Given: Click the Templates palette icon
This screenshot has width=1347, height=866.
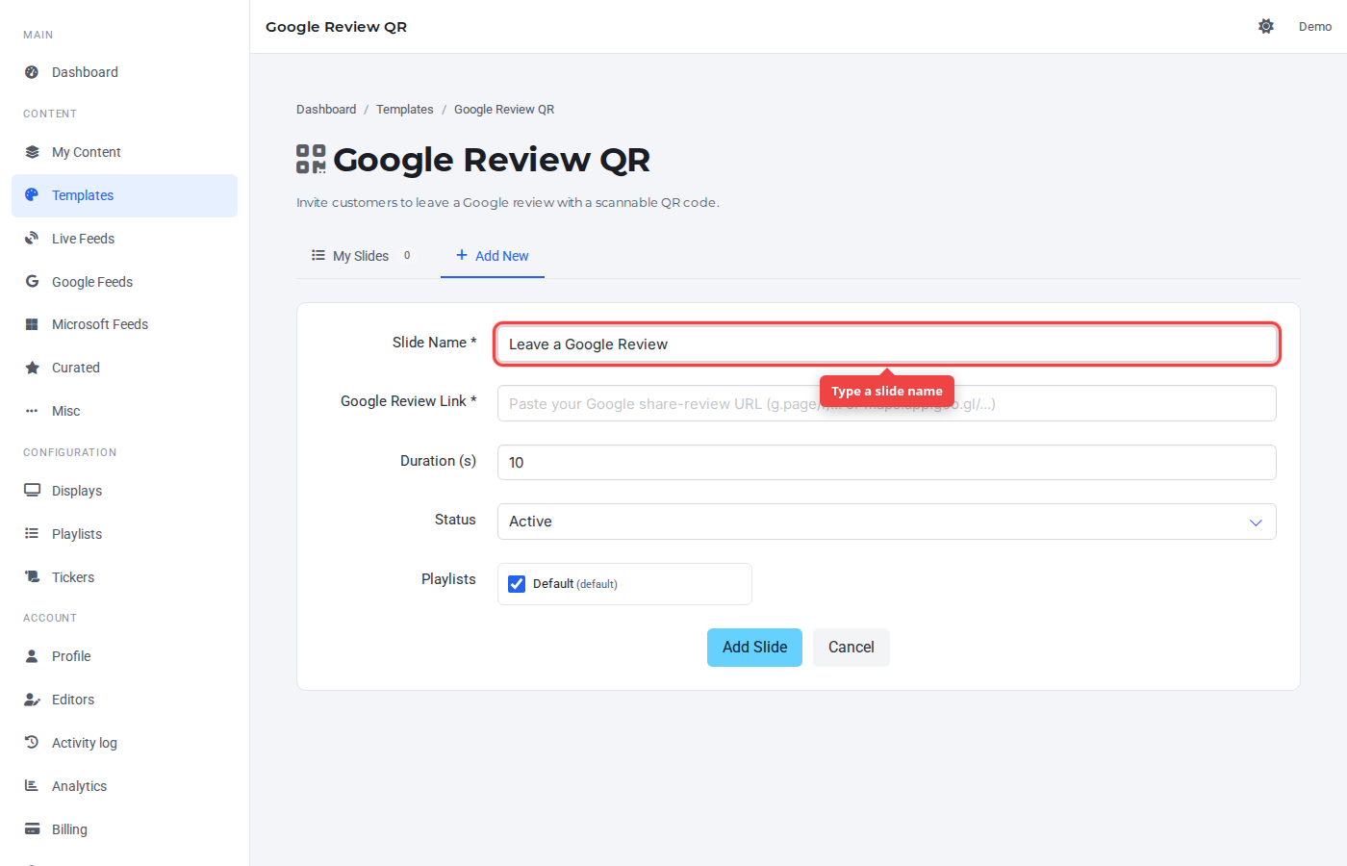Looking at the screenshot, I should coord(32,194).
